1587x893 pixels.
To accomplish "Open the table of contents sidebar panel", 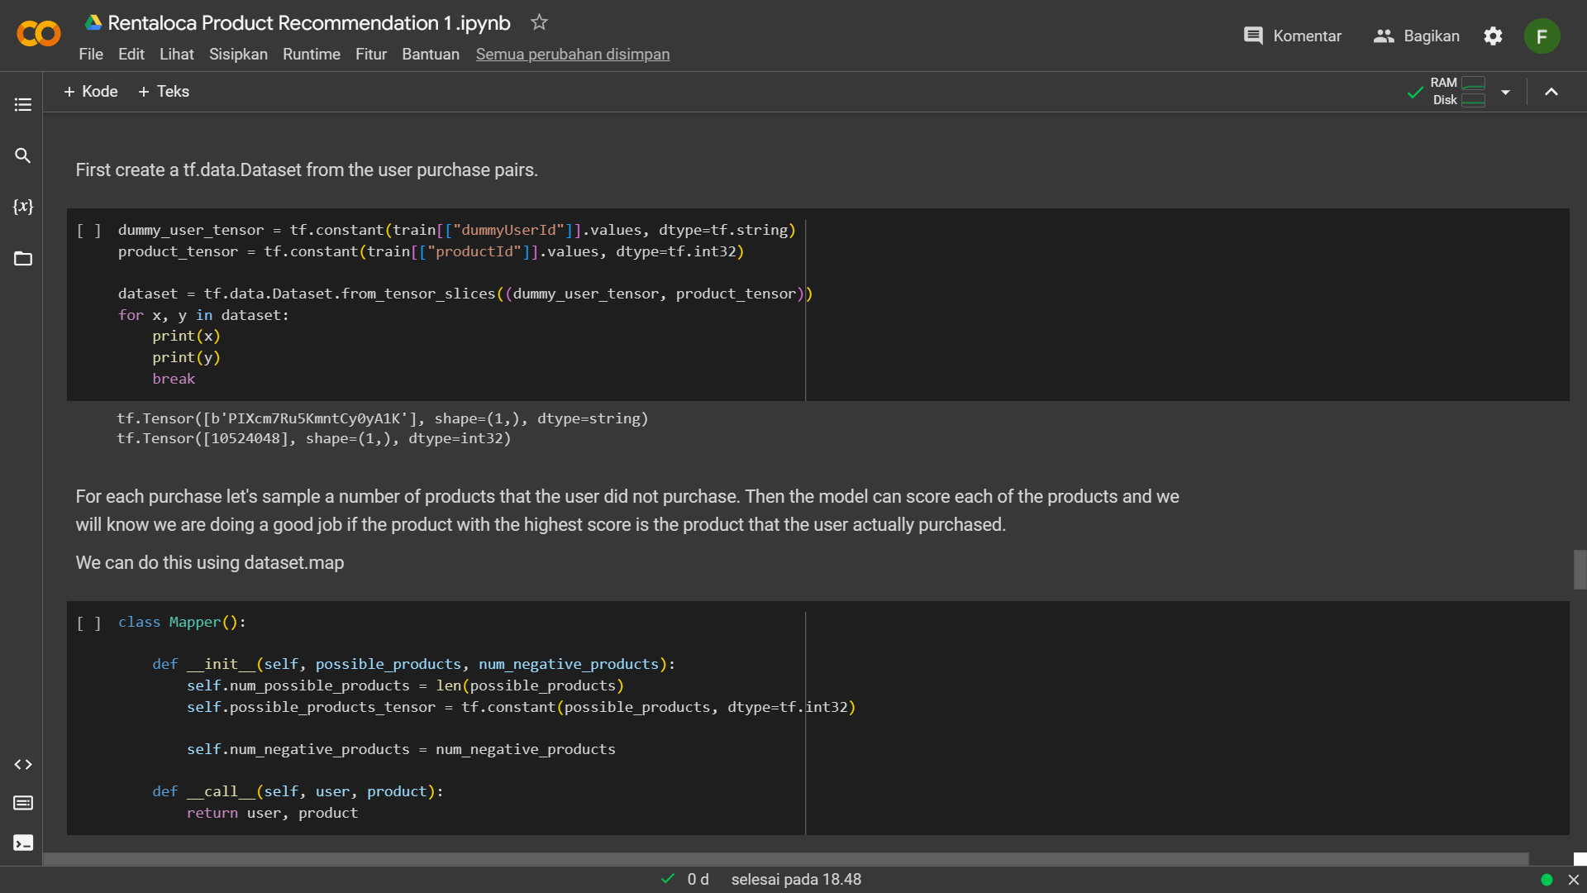I will [22, 103].
